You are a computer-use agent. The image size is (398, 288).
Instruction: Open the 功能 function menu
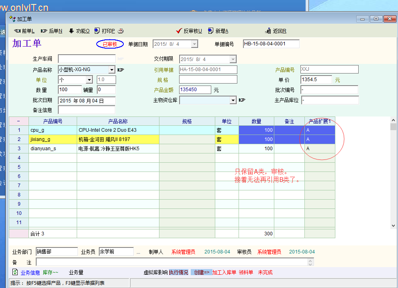(x=79, y=31)
